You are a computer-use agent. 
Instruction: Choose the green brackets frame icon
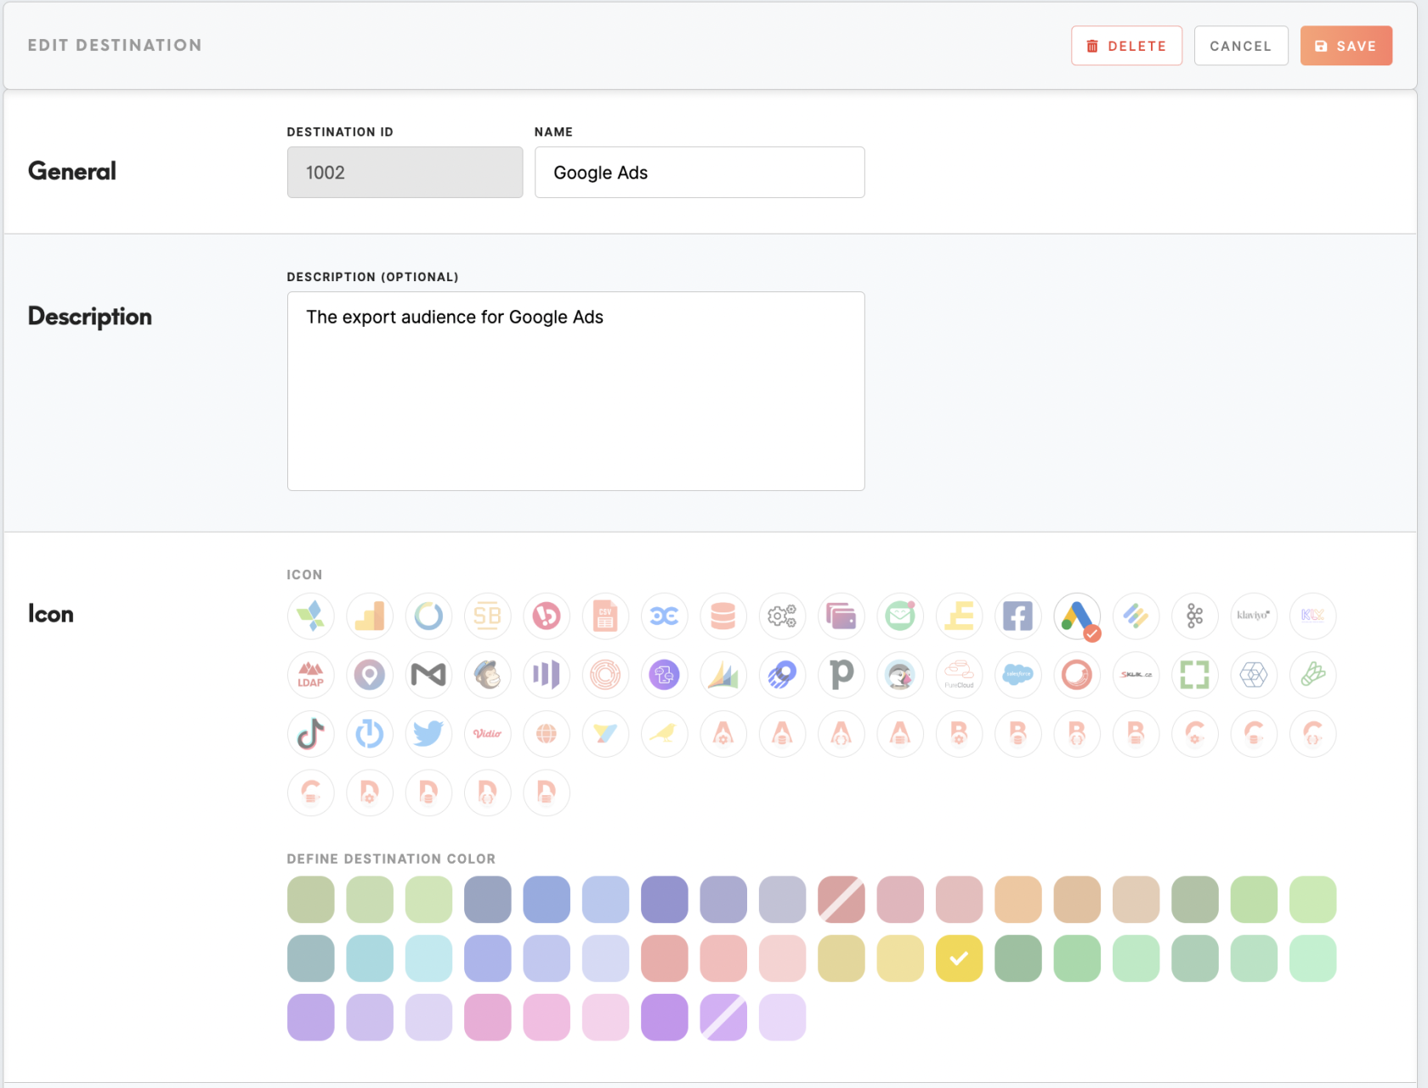click(x=1195, y=675)
